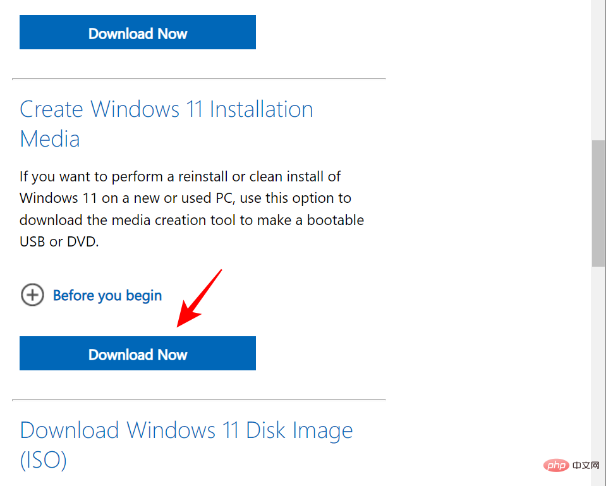606x486 pixels.
Task: Click the red php logo watermark
Action: 556,465
